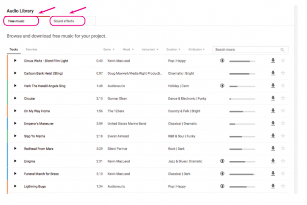Star Hark The Herald Angels Sing as favorite
Image resolution: width=307 pixels, height=205 pixels.
283,86
